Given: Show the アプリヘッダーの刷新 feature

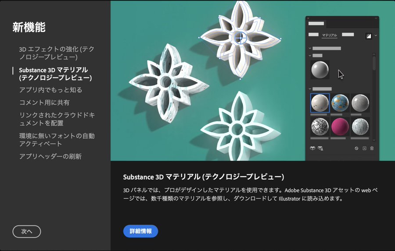Looking at the screenshot, I should [x=50, y=156].
